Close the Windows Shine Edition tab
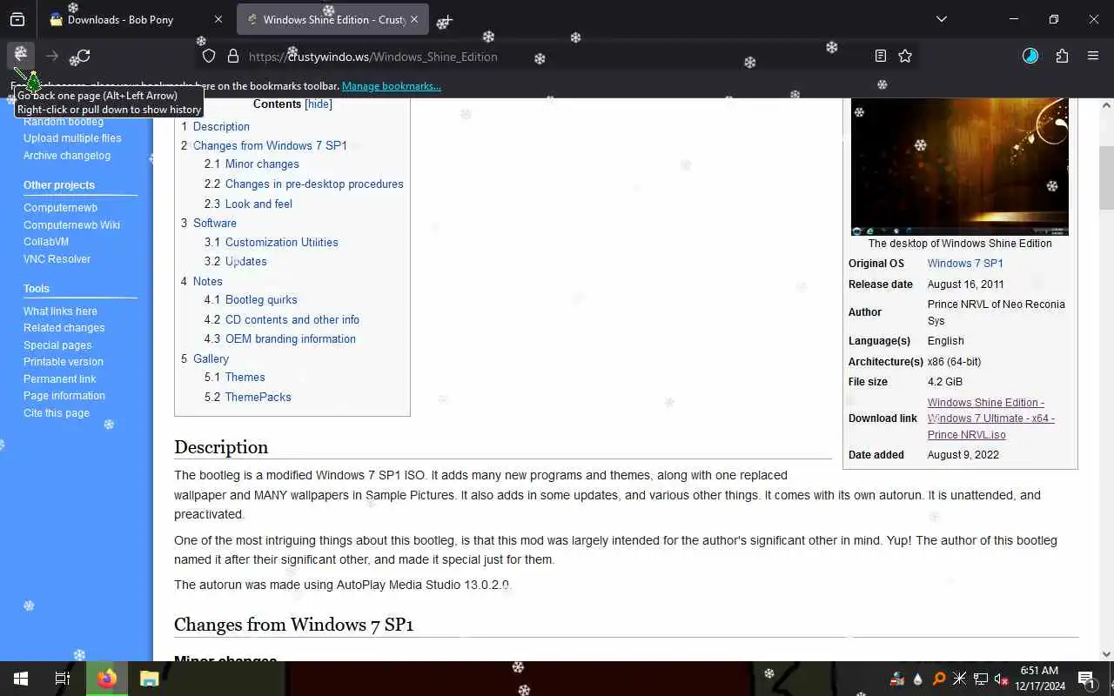1114x696 pixels. tap(414, 19)
